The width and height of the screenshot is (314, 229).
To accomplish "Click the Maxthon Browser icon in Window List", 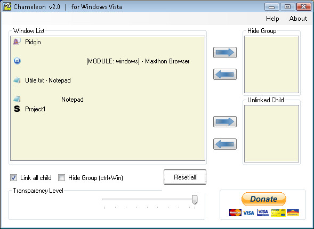I will point(17,61).
